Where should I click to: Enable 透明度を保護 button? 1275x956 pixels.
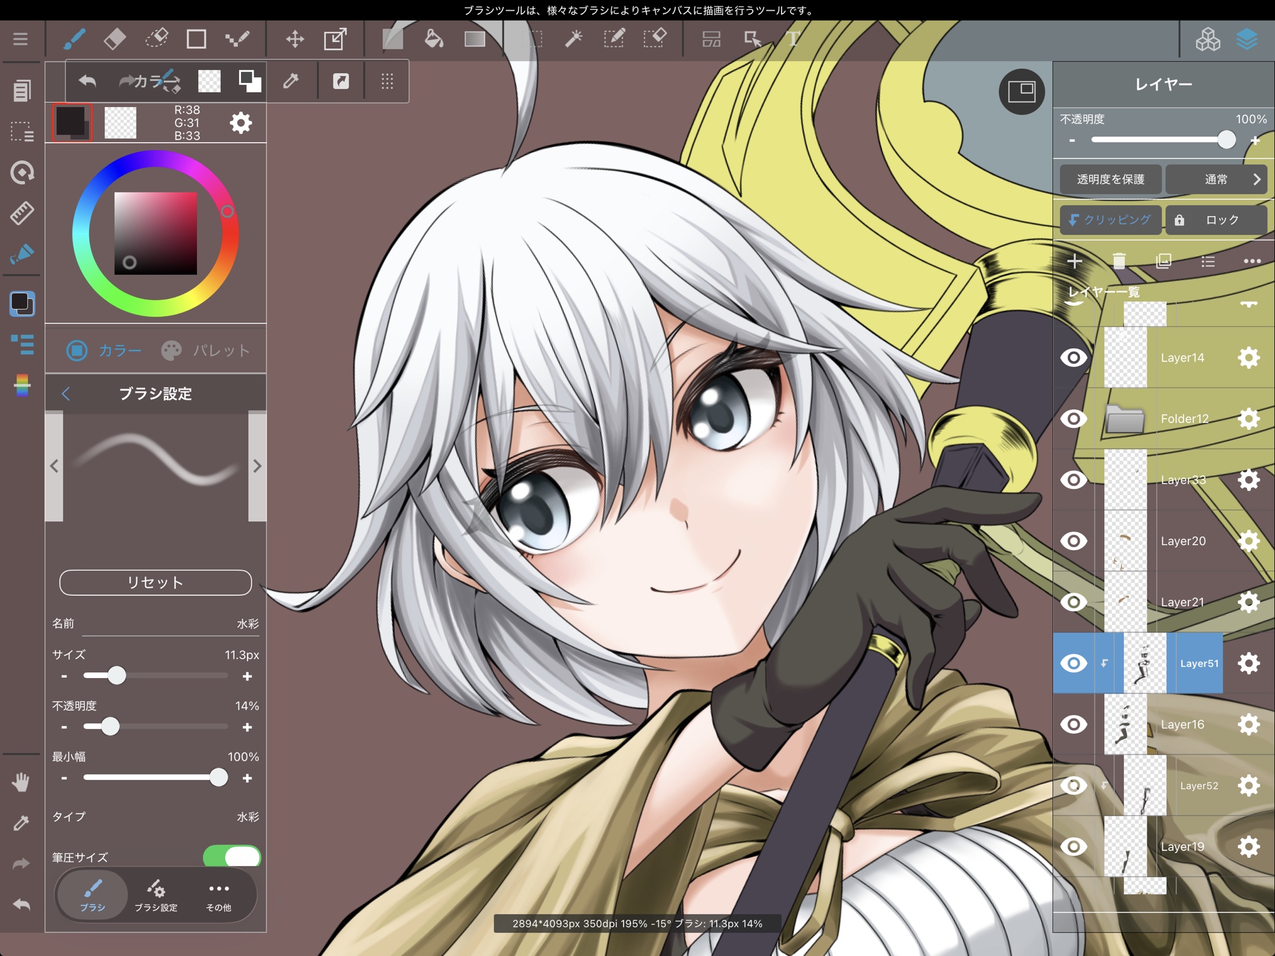pos(1110,180)
